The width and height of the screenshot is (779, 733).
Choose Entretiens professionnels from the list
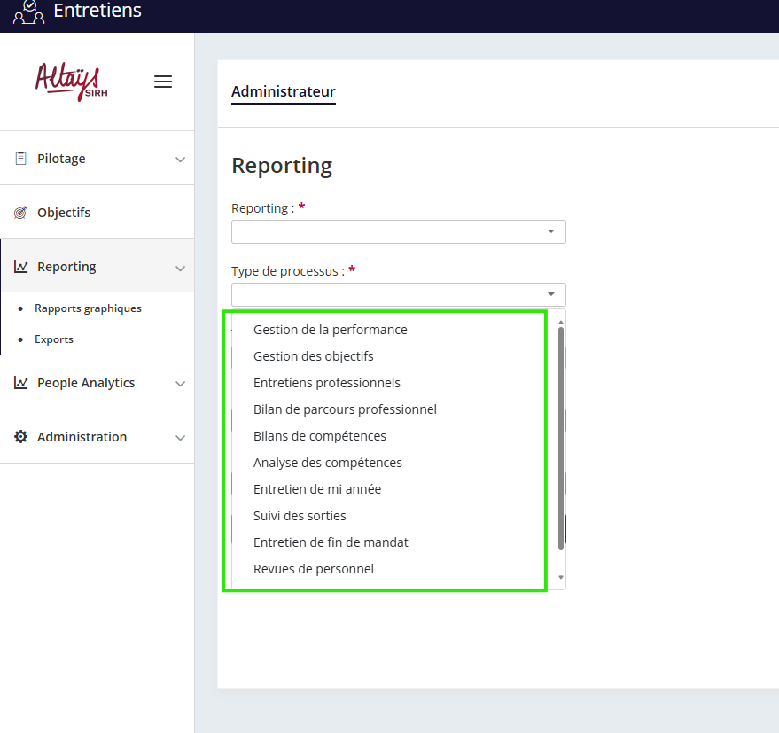tap(326, 383)
